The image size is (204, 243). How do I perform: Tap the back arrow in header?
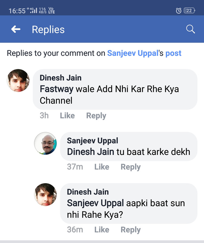coord(16,29)
